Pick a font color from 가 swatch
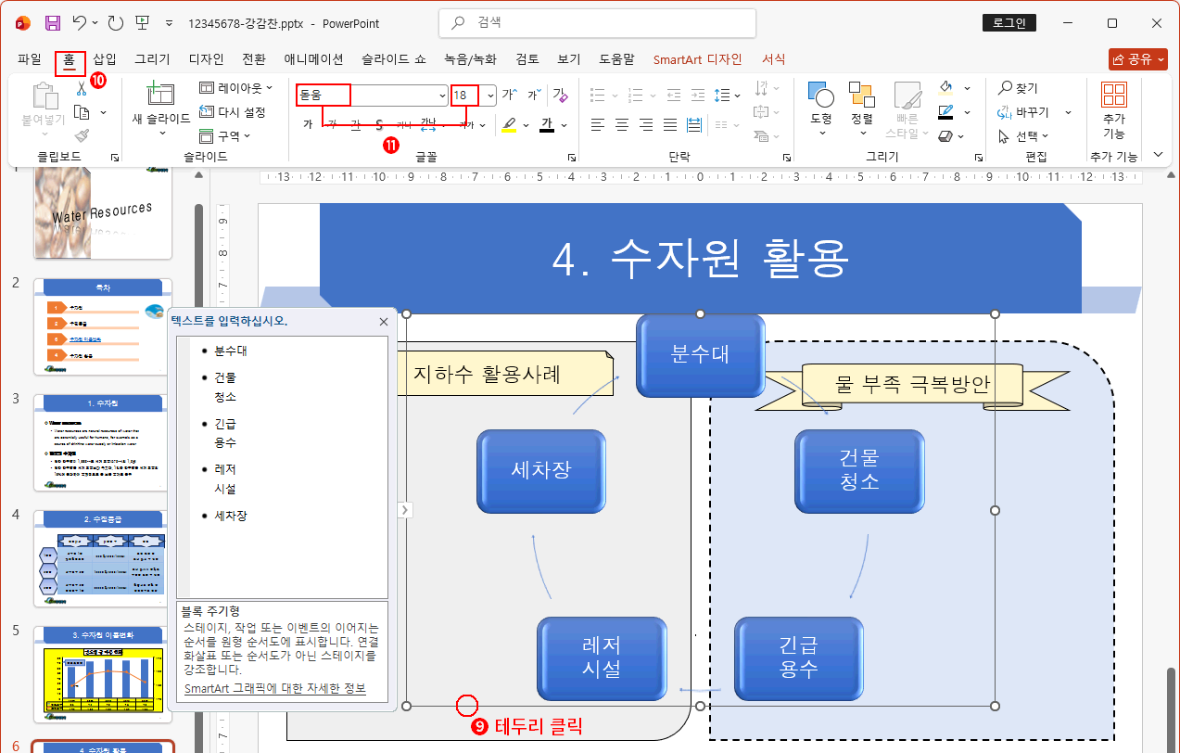1180x753 pixels. [x=545, y=124]
